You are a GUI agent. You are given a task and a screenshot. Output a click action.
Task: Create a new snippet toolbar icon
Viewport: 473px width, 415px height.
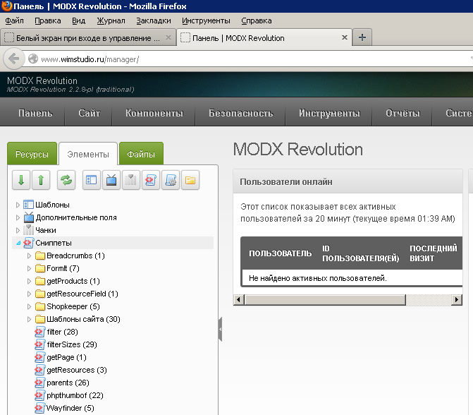pos(151,180)
